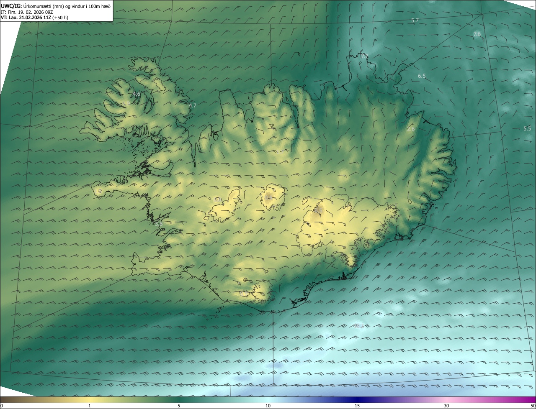The width and height of the screenshot is (536, 409).
Task: Click the 30 tick on the color scale
Action: [x=446, y=406]
